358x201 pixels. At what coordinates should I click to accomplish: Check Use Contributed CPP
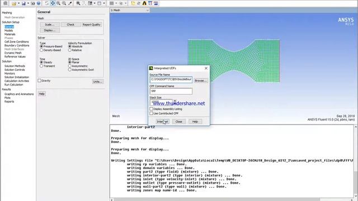(151, 113)
